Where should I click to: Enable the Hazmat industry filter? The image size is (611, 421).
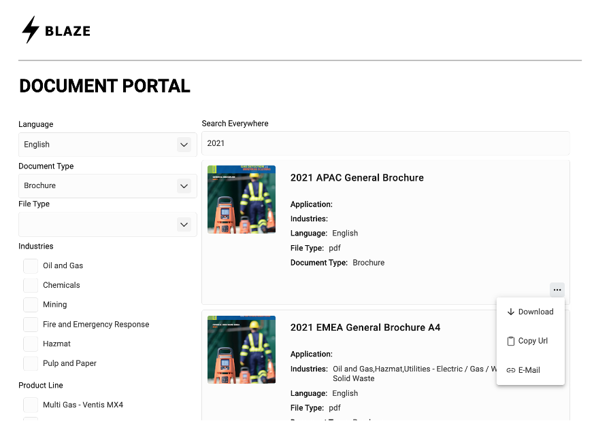point(31,344)
